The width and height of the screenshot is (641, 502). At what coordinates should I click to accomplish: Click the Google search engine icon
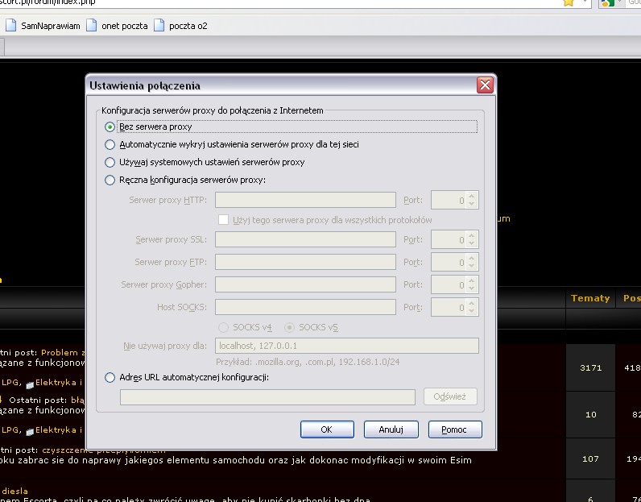pyautogui.click(x=610, y=3)
